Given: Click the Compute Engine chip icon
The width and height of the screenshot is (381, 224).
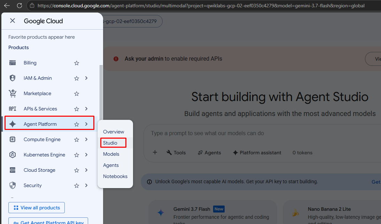Looking at the screenshot, I should (13, 139).
